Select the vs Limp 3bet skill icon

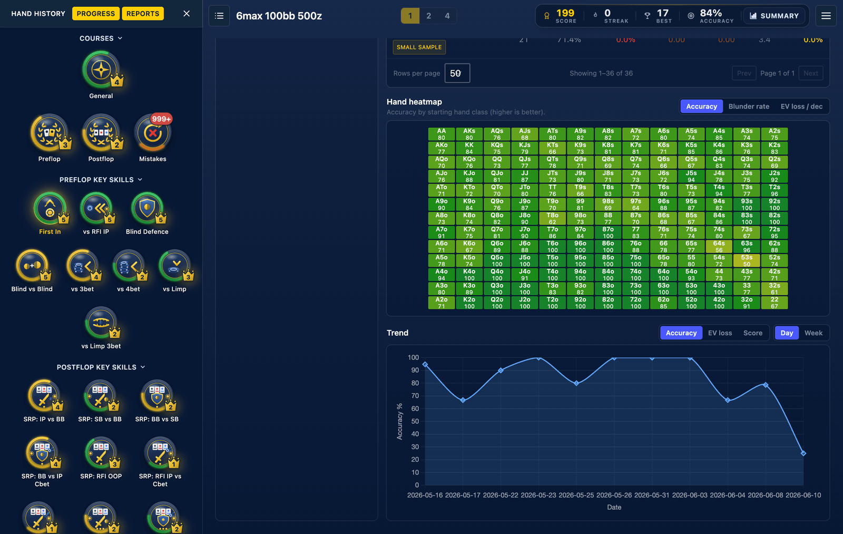(101, 323)
